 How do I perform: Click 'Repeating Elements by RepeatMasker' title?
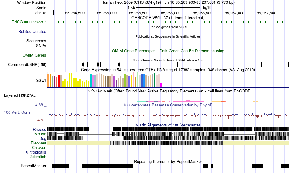tap(168, 161)
